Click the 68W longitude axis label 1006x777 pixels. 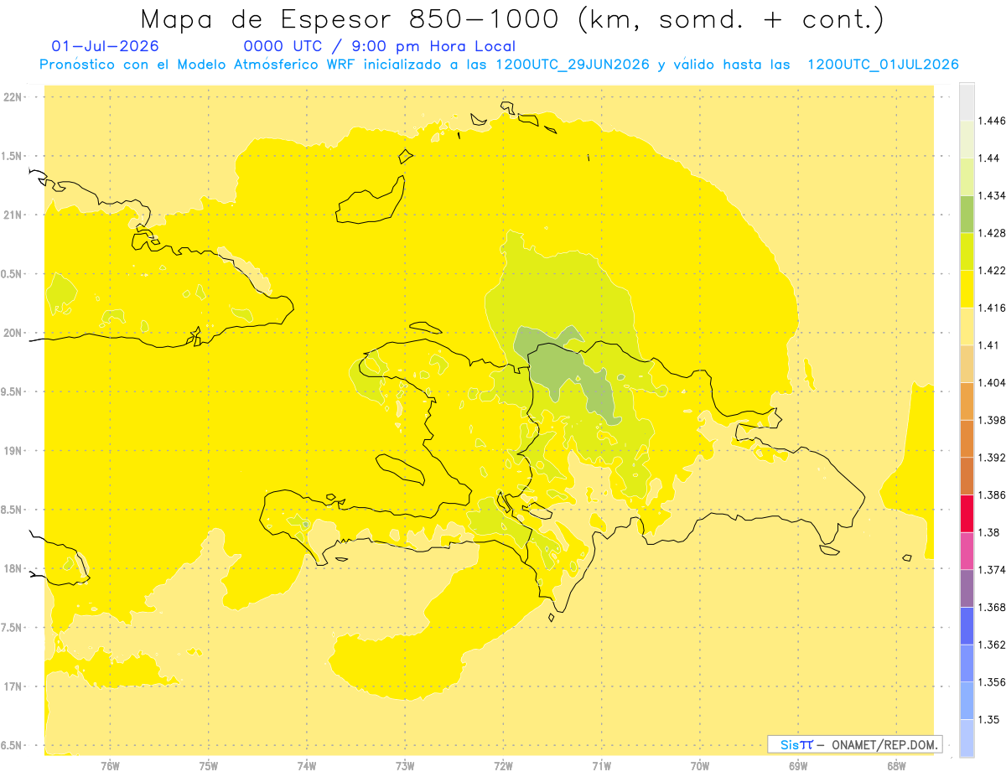coord(896,766)
